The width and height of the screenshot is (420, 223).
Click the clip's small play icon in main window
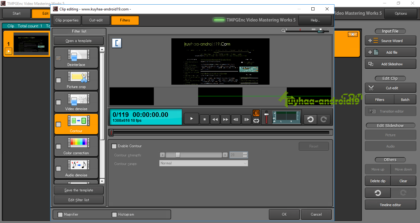pos(9,51)
